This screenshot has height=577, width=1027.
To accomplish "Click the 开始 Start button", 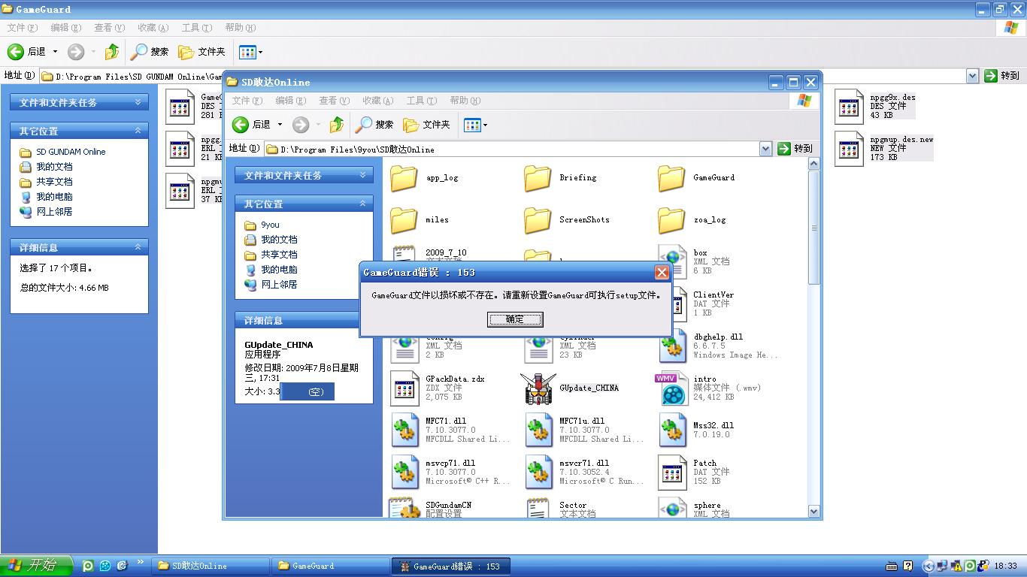I will pos(36,566).
